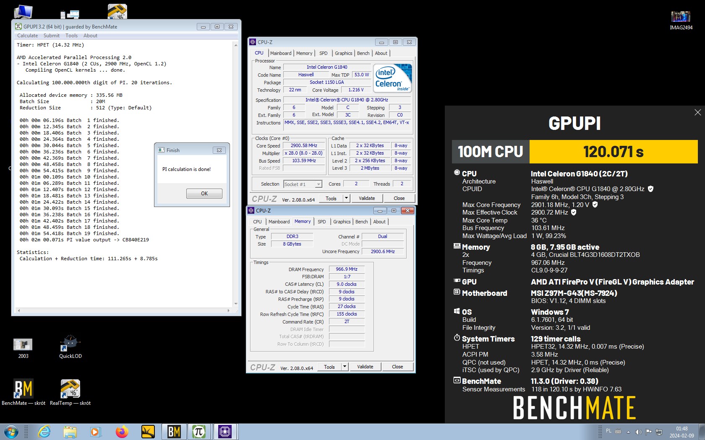This screenshot has width=705, height=440.
Task: Click Close button in lower CPU-Z
Action: 397,367
